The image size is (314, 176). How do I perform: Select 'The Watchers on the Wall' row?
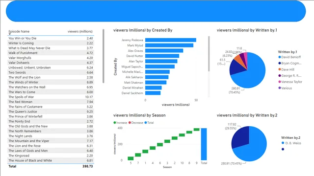51,87
